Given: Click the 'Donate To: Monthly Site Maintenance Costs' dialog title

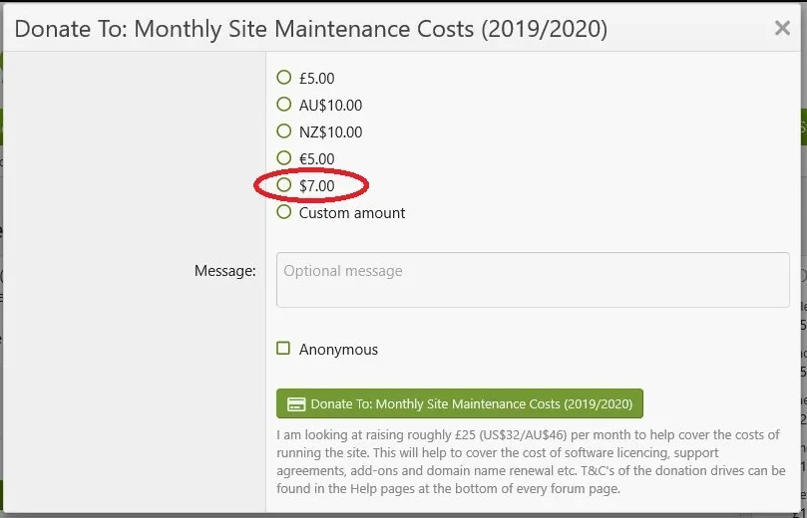Looking at the screenshot, I should tap(310, 28).
